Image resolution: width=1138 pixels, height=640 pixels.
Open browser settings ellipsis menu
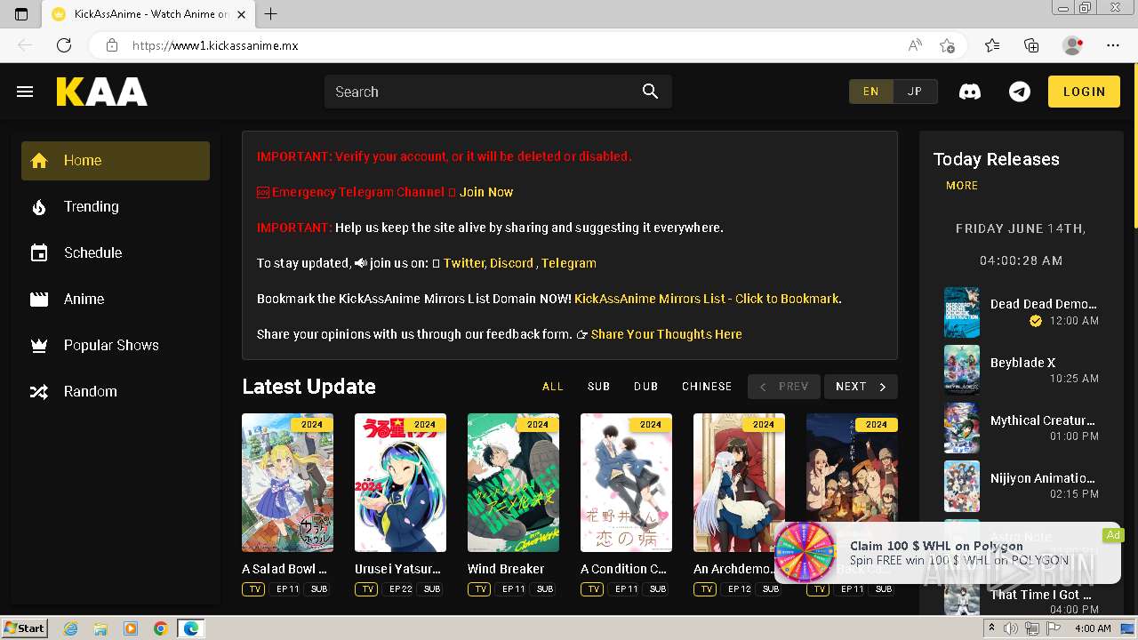click(1113, 45)
